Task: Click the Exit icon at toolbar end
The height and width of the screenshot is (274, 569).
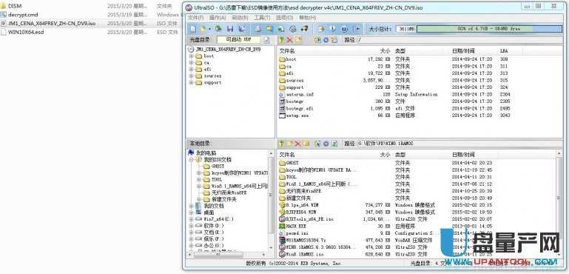Action: (x=357, y=29)
